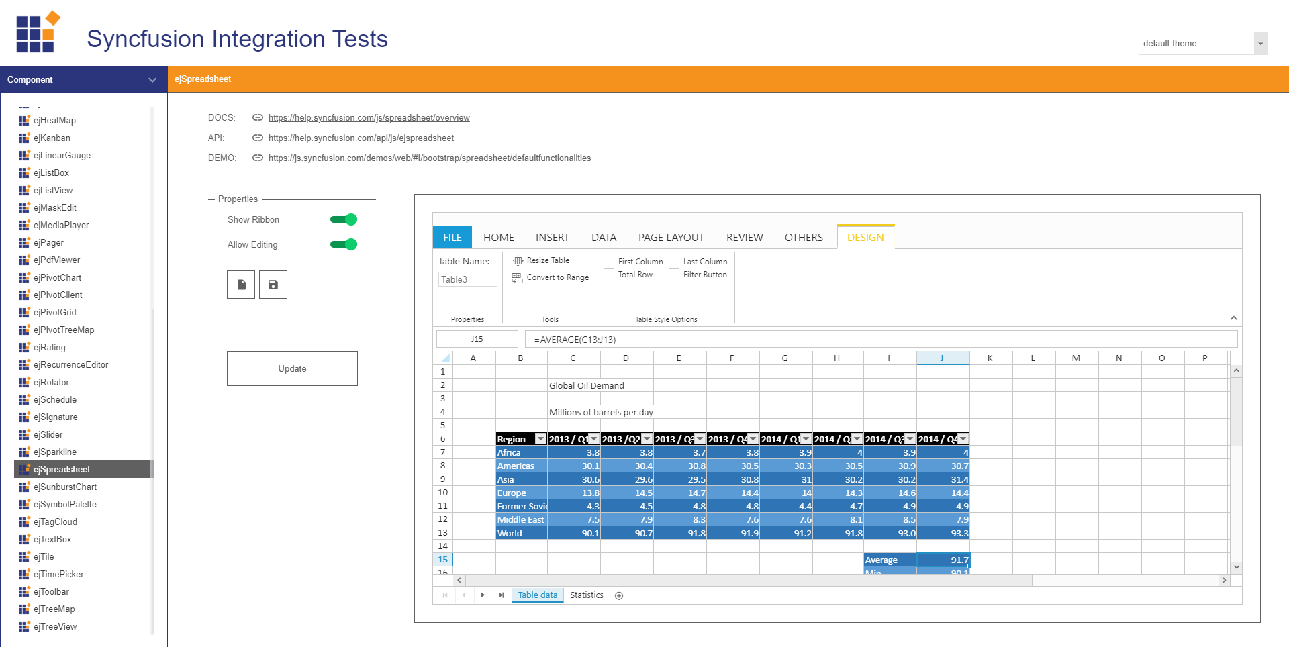Screen dimensions: 1289x647
Task: Open the Region column filter dropdown
Action: click(540, 439)
